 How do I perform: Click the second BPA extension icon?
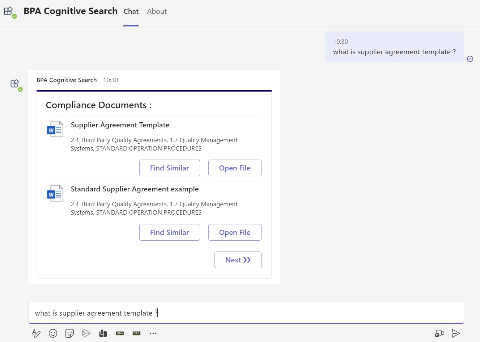point(136,333)
